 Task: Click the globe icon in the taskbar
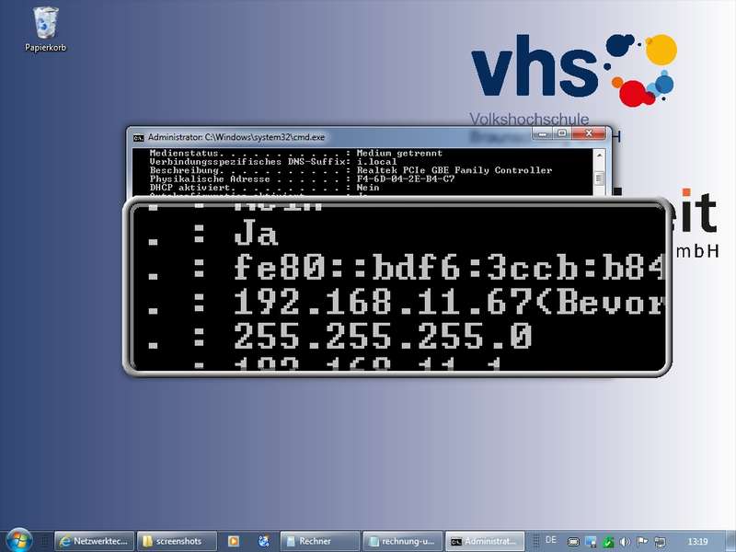coord(263,541)
